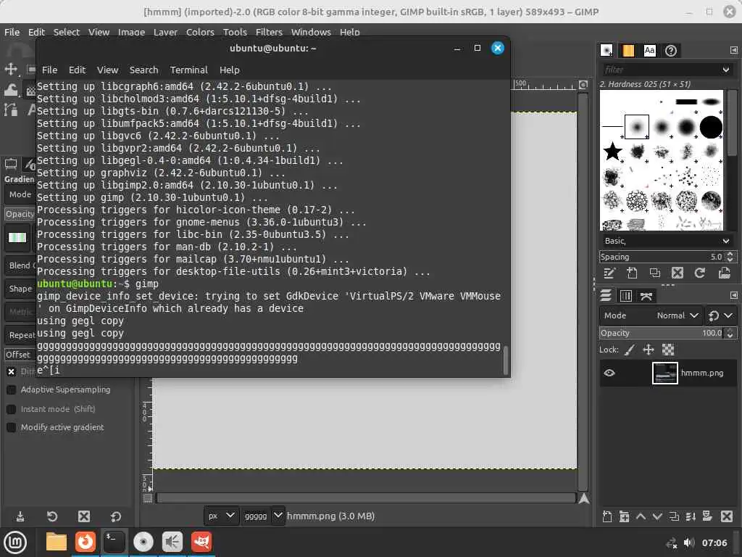Open the Basic tags dropdown
Image resolution: width=742 pixels, height=557 pixels.
[667, 241]
